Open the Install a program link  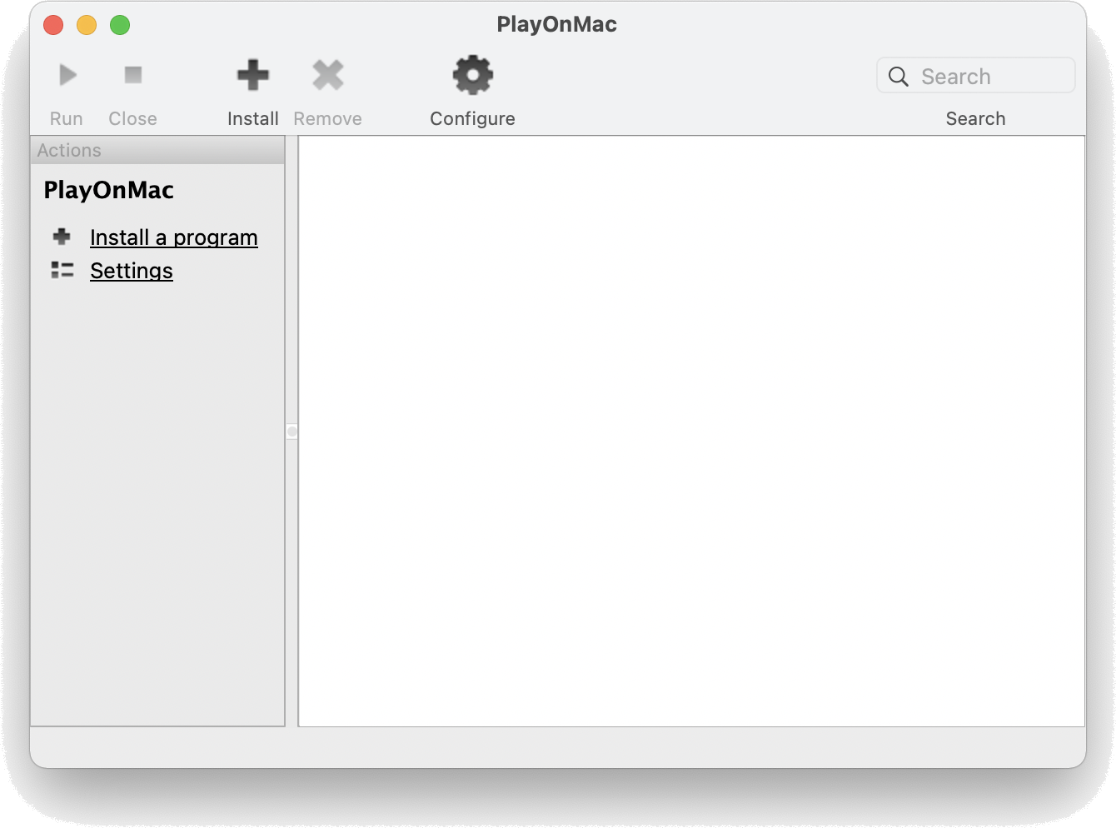[x=173, y=237]
